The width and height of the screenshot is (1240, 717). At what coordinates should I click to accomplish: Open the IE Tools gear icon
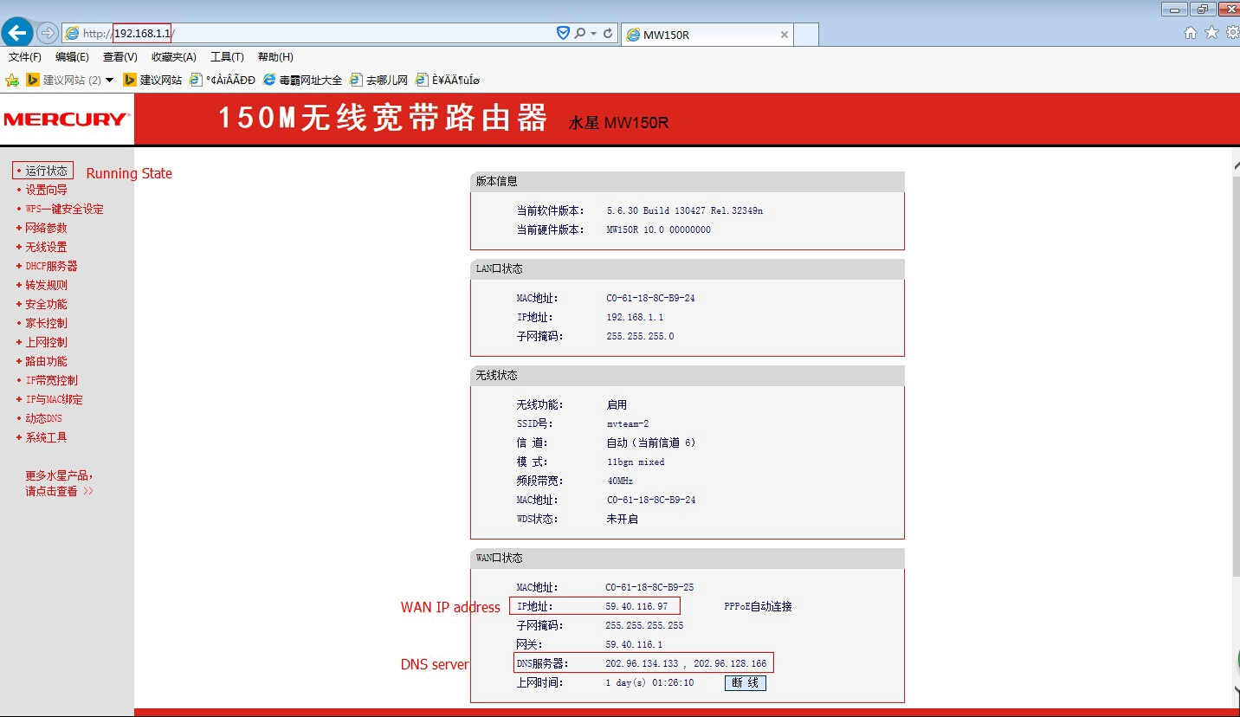(x=1231, y=32)
